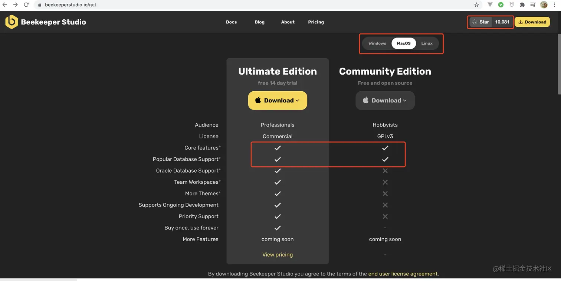This screenshot has height=281, width=561.
Task: Open the View pricing link
Action: coord(278,255)
